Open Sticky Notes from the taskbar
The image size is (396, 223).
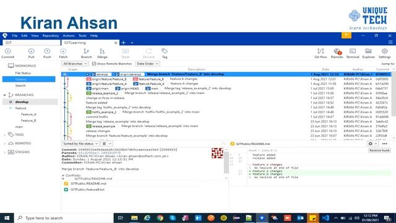coord(312,217)
